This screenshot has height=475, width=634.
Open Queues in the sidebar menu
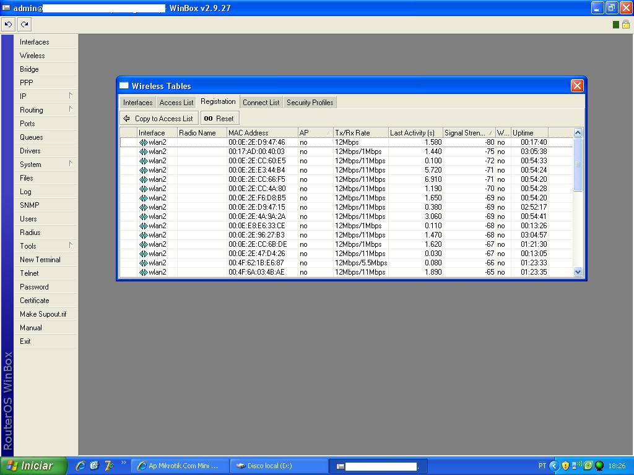pyautogui.click(x=46, y=137)
